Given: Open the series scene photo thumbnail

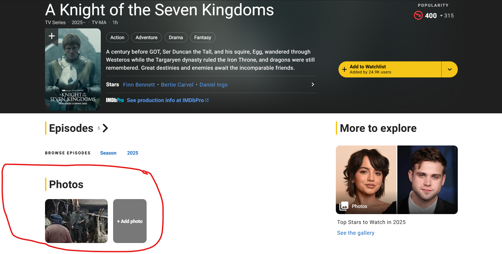Looking at the screenshot, I should tap(76, 221).
